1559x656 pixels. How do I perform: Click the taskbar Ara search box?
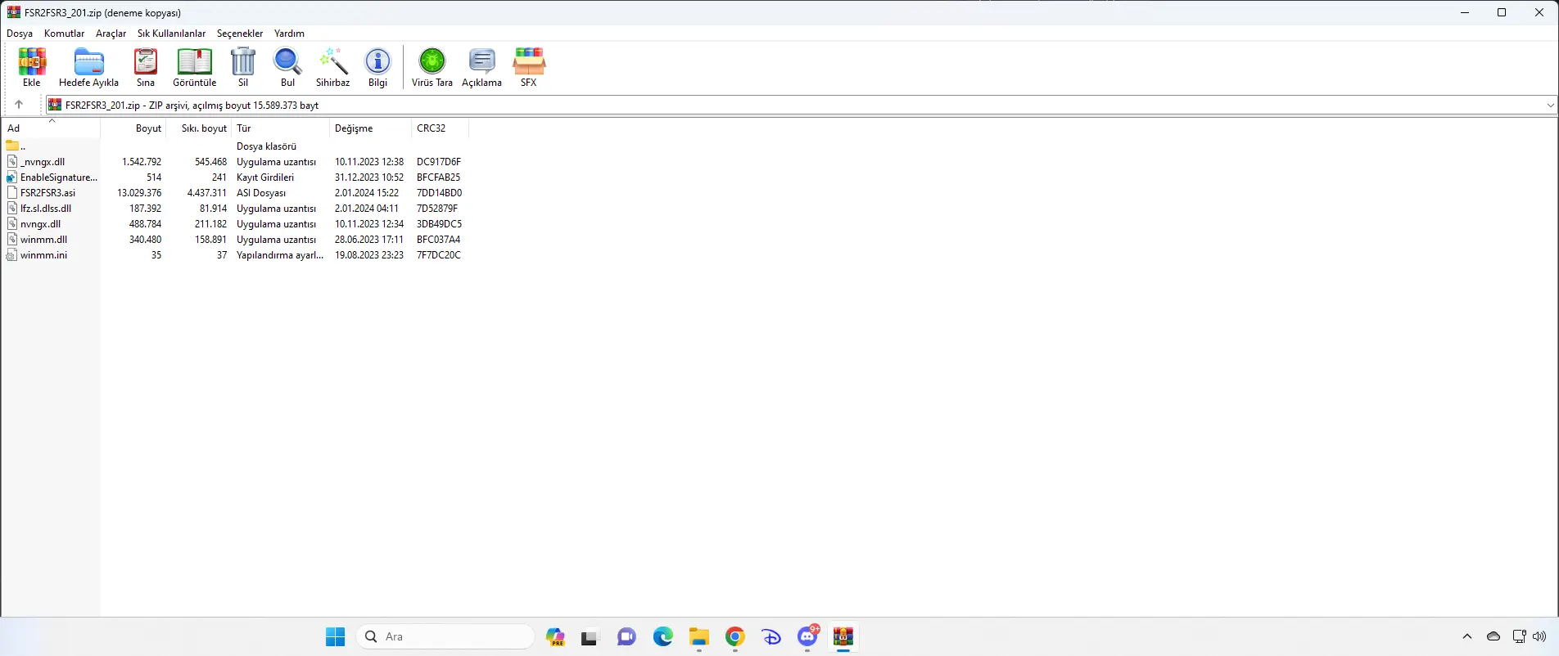[x=445, y=636]
